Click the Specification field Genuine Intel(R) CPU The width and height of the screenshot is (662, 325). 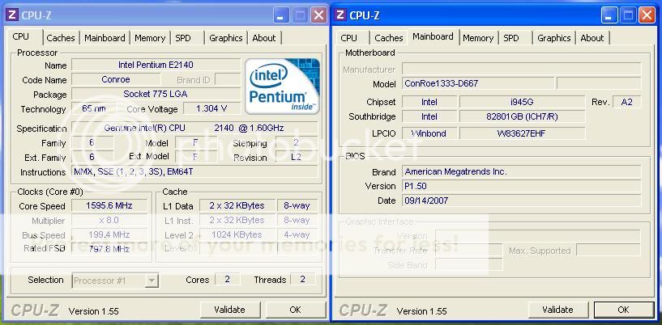coord(194,128)
